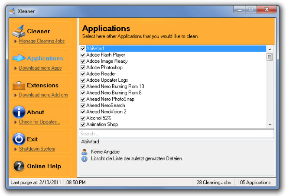
Task: Click the Xleaner title bar app icon
Action: (12, 11)
